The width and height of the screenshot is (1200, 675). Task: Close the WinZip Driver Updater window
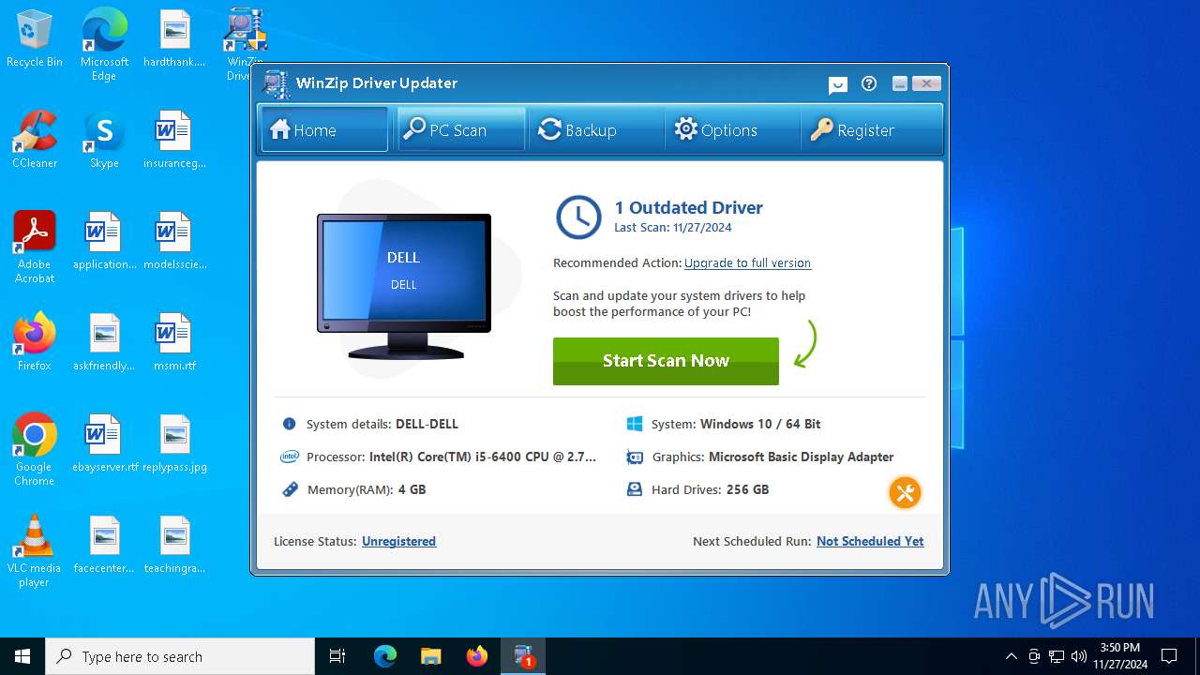pyautogui.click(x=926, y=83)
